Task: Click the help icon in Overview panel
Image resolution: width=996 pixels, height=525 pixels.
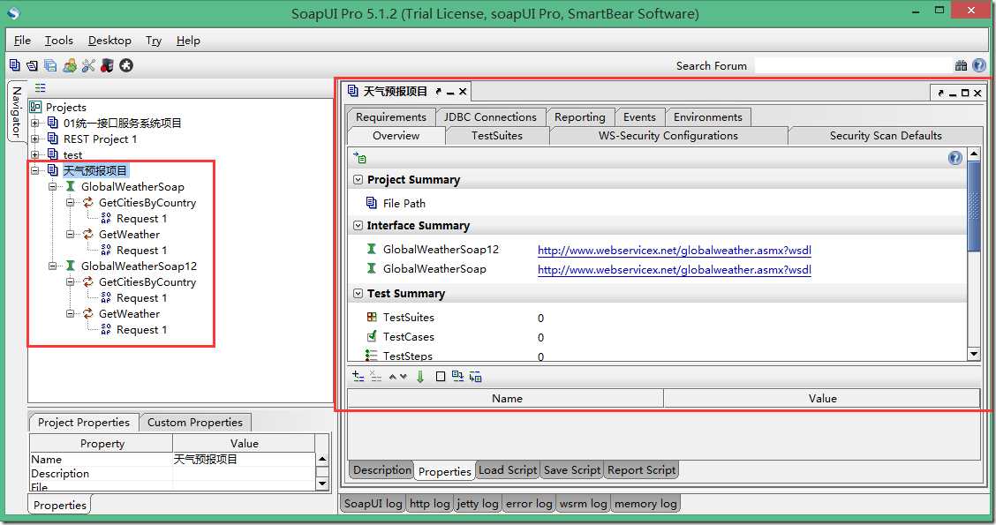Action: (954, 158)
